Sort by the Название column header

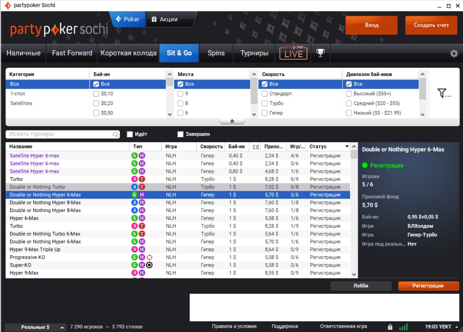pyautogui.click(x=68, y=147)
